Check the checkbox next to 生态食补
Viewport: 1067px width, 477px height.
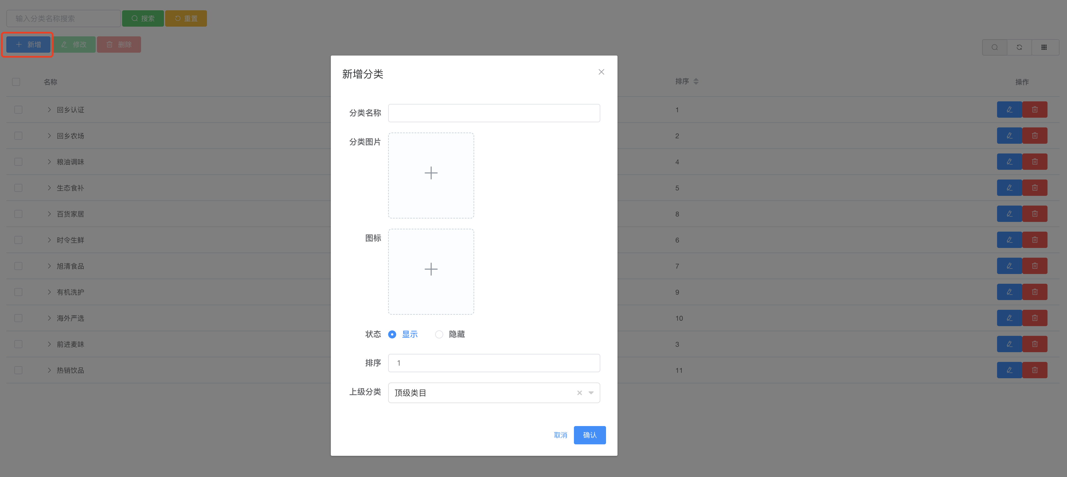18,188
